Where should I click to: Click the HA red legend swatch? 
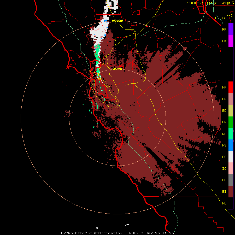231,87
